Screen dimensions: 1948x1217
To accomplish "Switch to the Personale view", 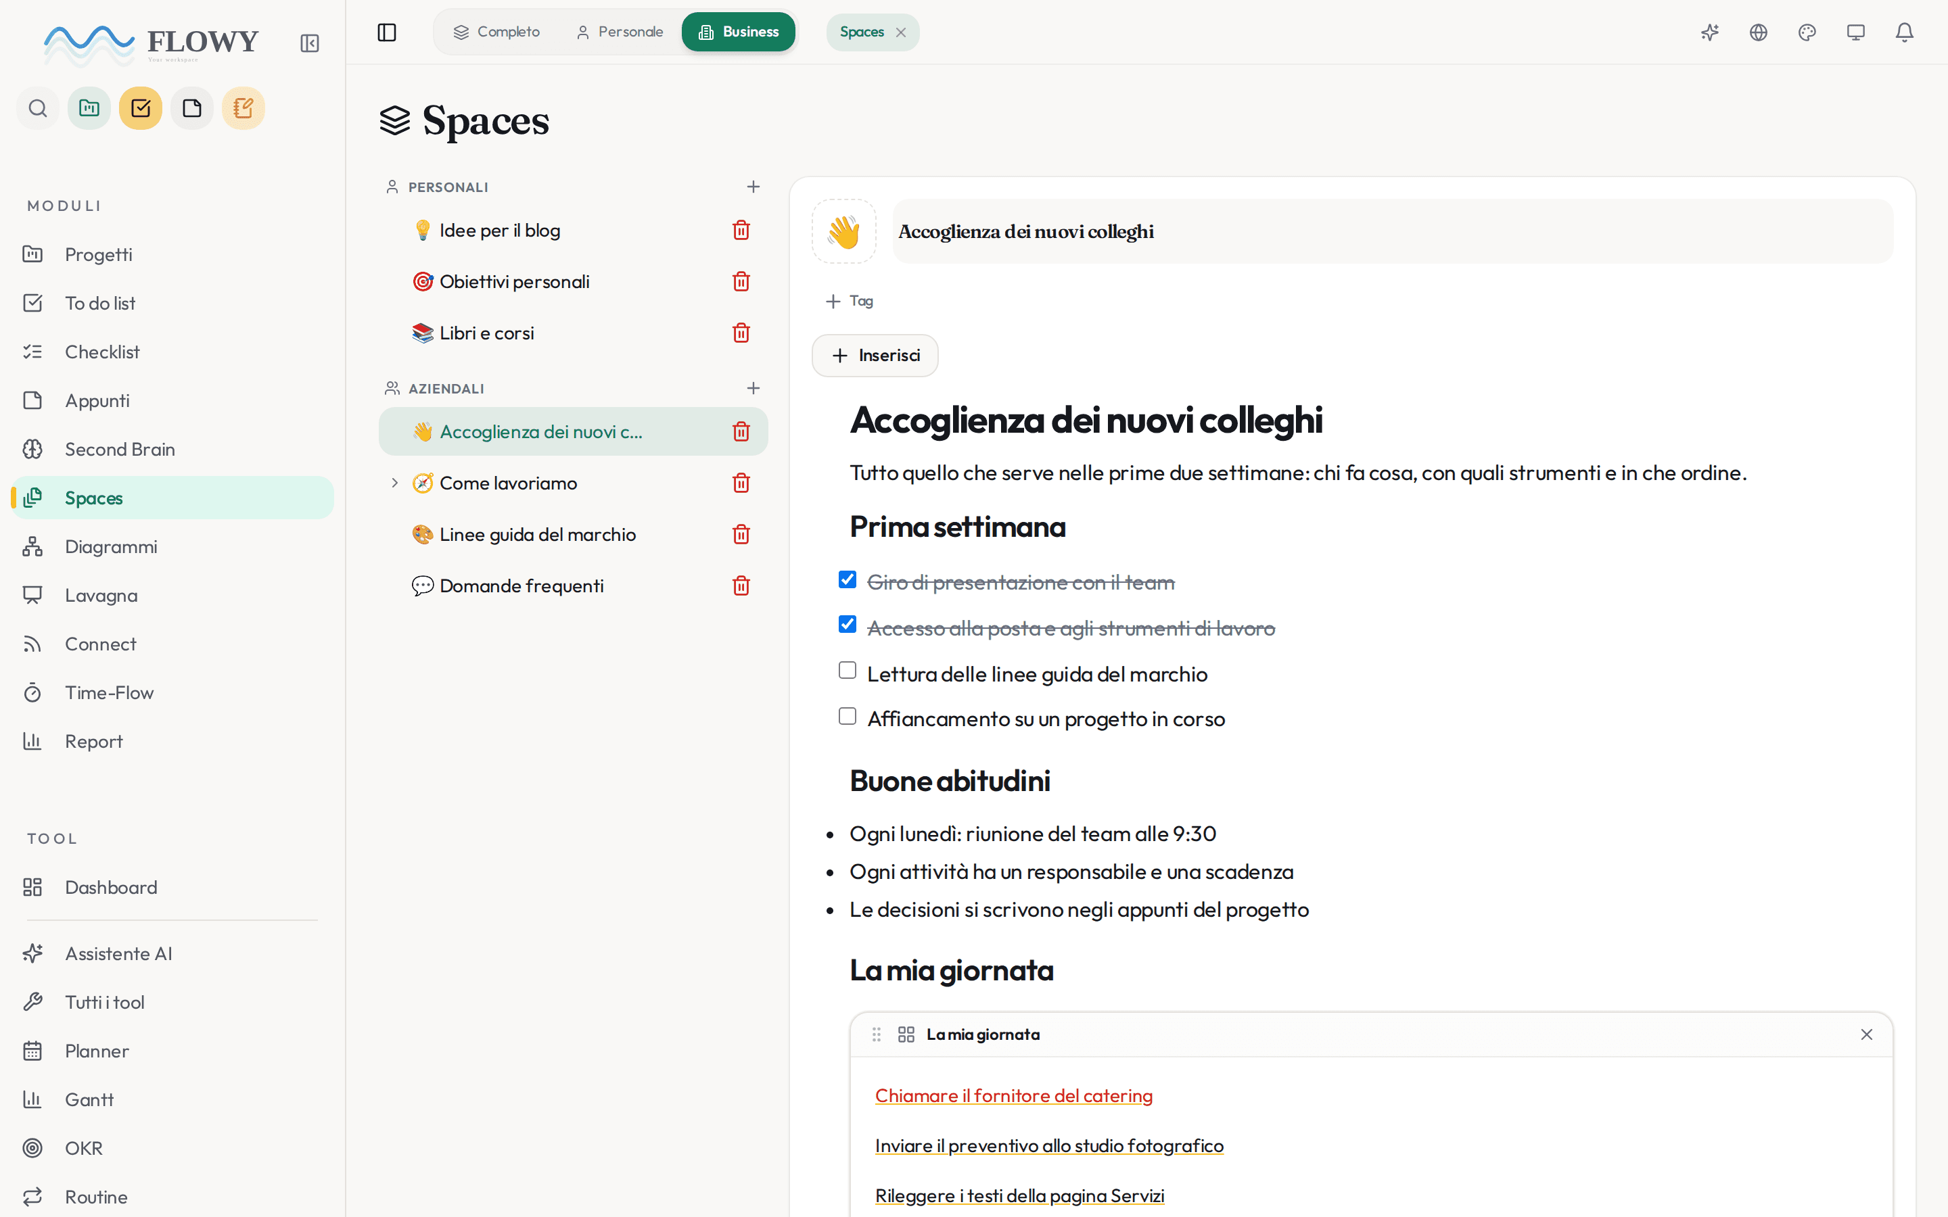I will 620,32.
